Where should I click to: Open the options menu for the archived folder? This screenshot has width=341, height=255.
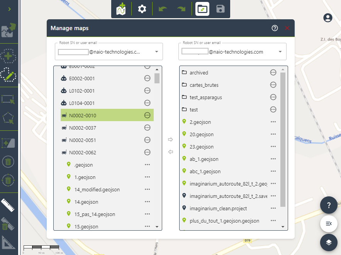[x=273, y=72]
